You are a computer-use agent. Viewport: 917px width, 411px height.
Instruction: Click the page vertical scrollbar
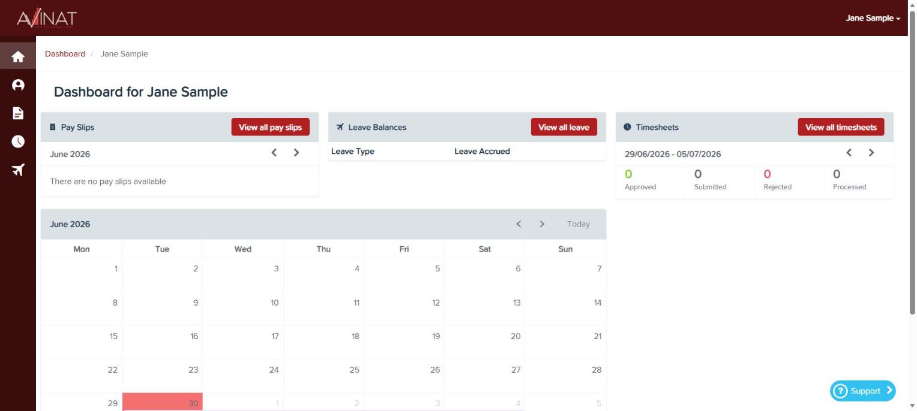tap(912, 162)
